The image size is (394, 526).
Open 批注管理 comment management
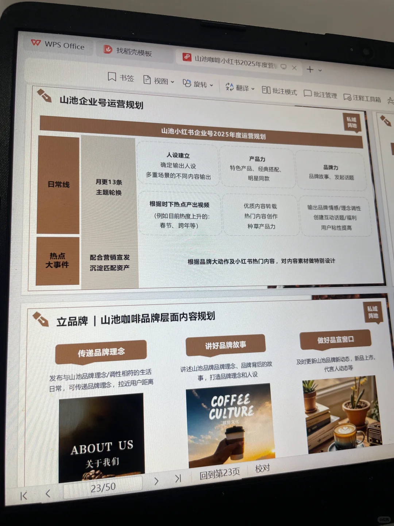click(x=320, y=95)
